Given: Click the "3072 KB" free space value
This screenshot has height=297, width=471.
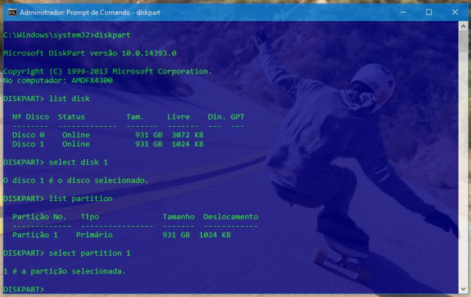Looking at the screenshot, I should click(187, 135).
